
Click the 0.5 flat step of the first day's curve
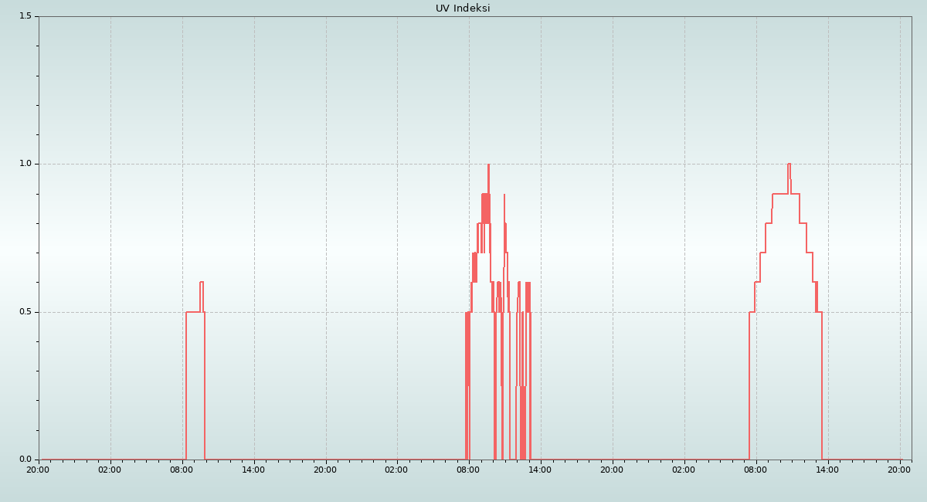[192, 312]
